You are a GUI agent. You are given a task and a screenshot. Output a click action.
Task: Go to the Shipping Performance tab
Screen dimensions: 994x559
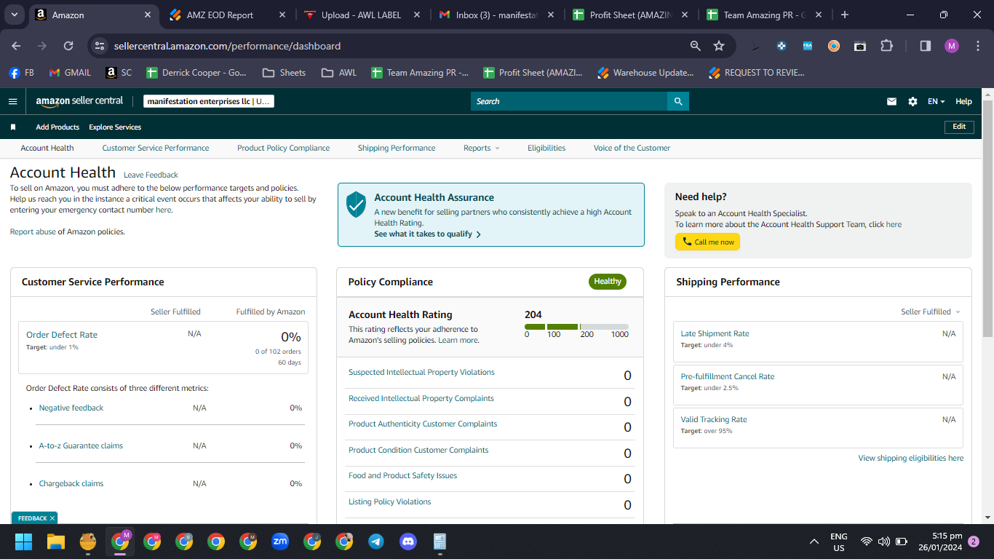coord(397,148)
